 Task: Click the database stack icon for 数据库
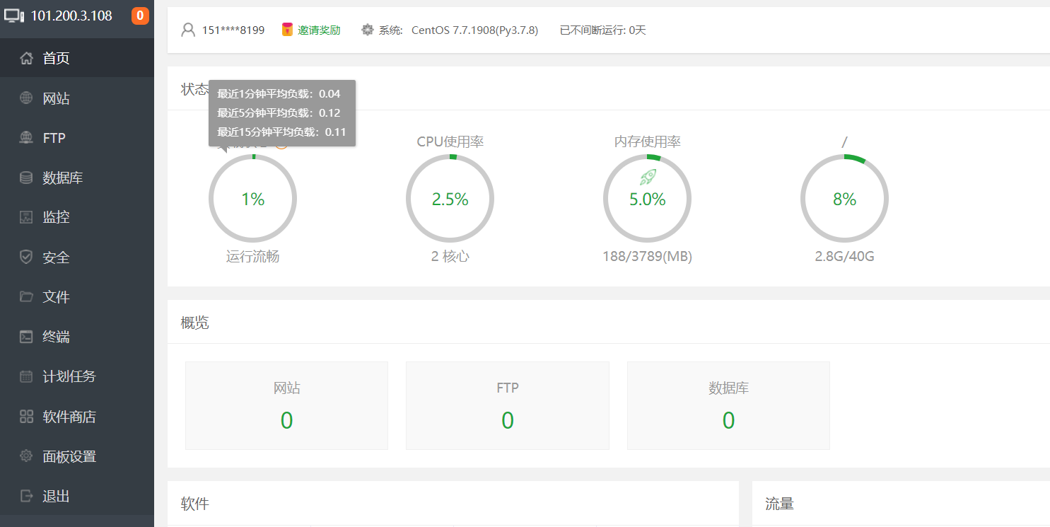pyautogui.click(x=26, y=178)
